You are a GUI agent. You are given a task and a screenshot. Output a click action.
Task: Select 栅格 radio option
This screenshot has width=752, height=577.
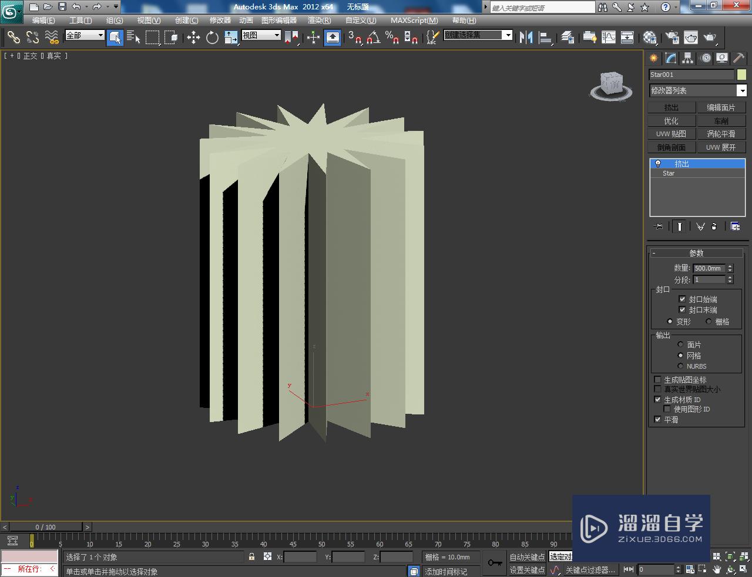[x=709, y=322]
